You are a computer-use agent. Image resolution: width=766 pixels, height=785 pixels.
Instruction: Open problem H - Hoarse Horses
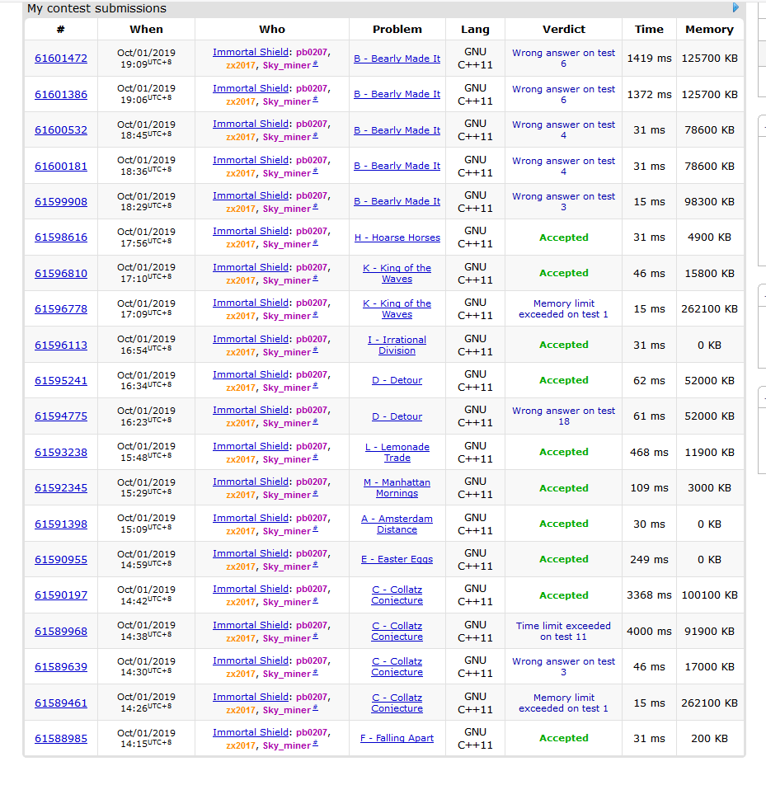point(397,237)
